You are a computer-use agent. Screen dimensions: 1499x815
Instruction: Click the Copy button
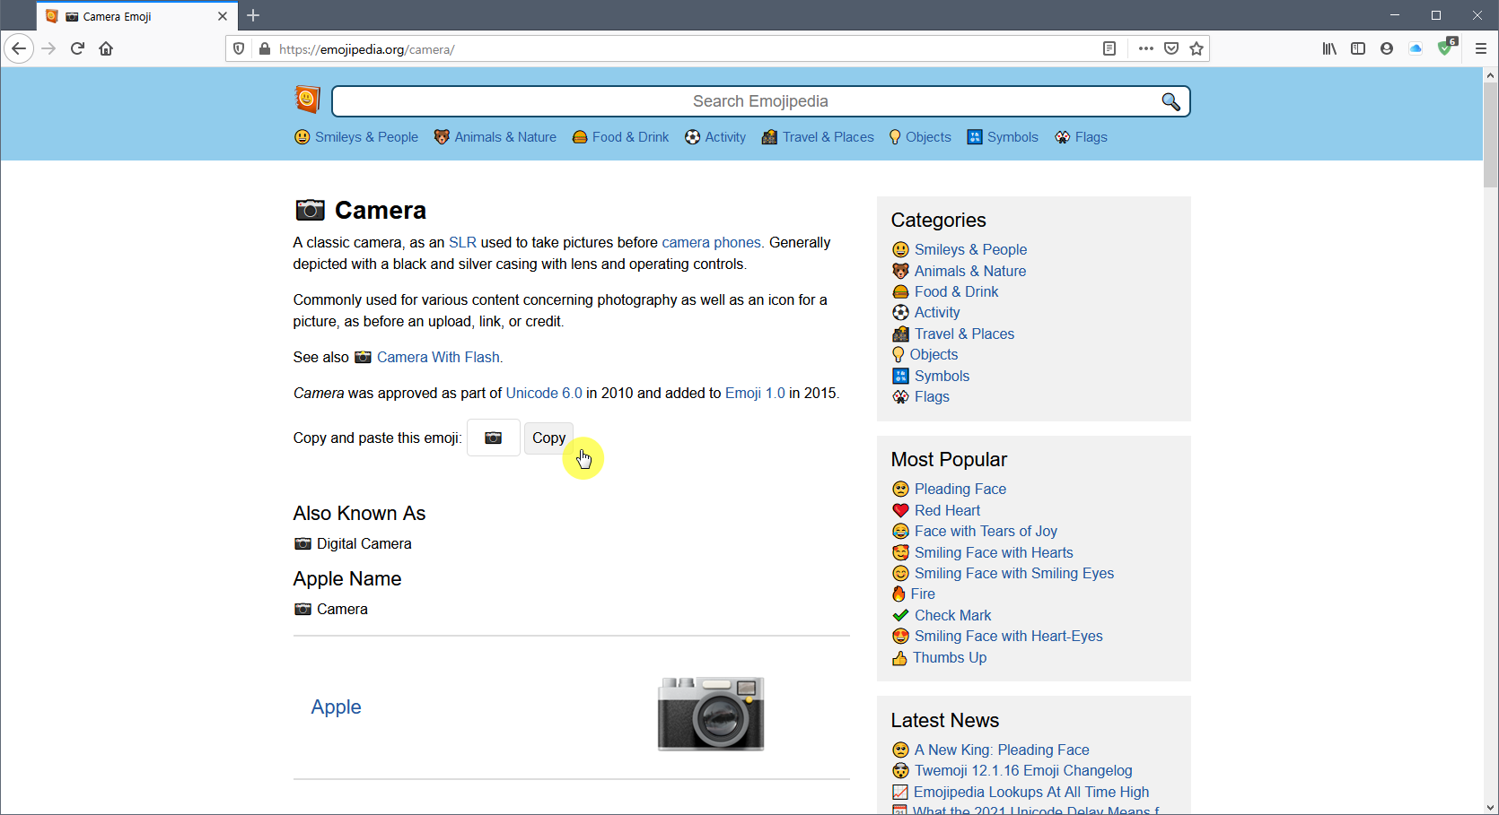(548, 438)
